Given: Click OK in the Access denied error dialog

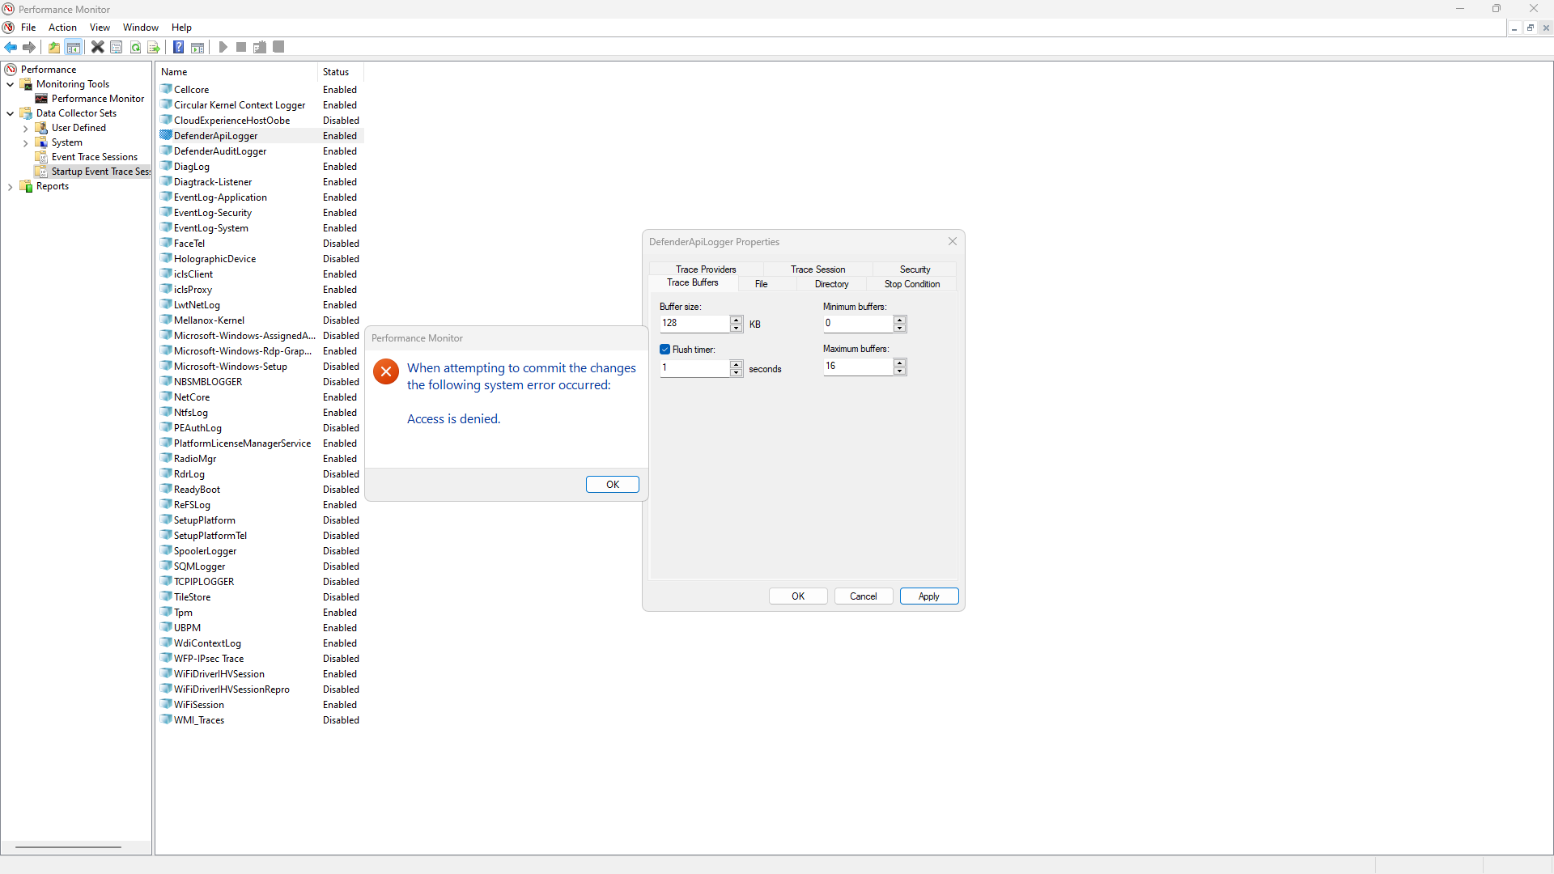Looking at the screenshot, I should click(612, 484).
